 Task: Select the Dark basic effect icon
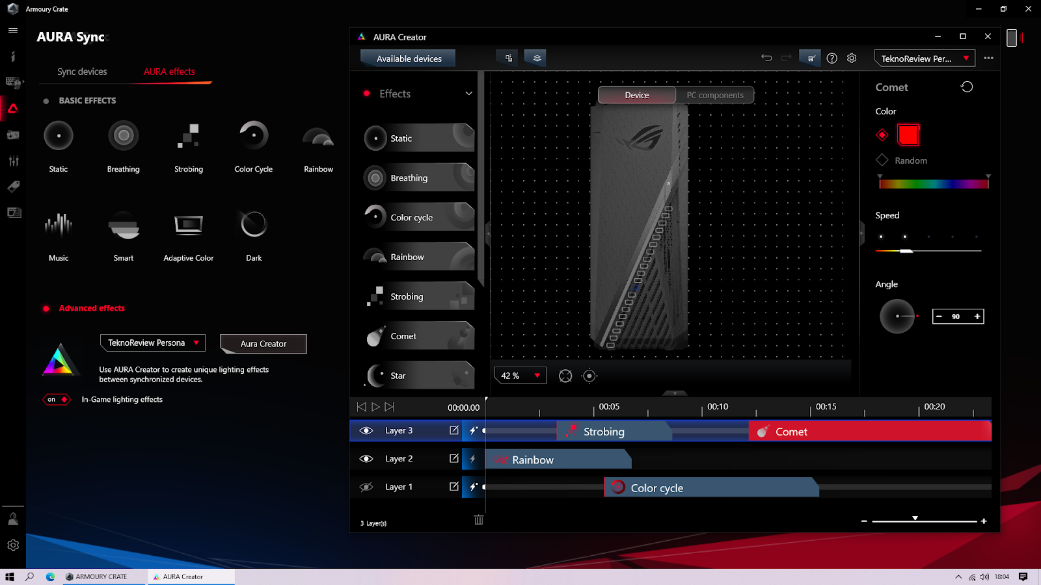pyautogui.click(x=254, y=225)
